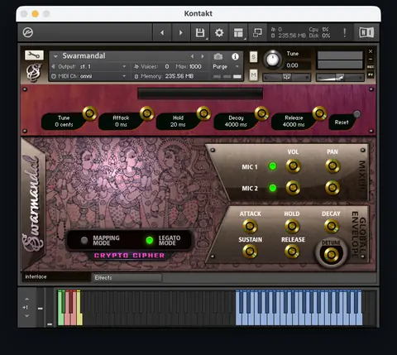397x355 pixels.
Task: Click the Max voices 1000 field
Action: pyautogui.click(x=189, y=66)
